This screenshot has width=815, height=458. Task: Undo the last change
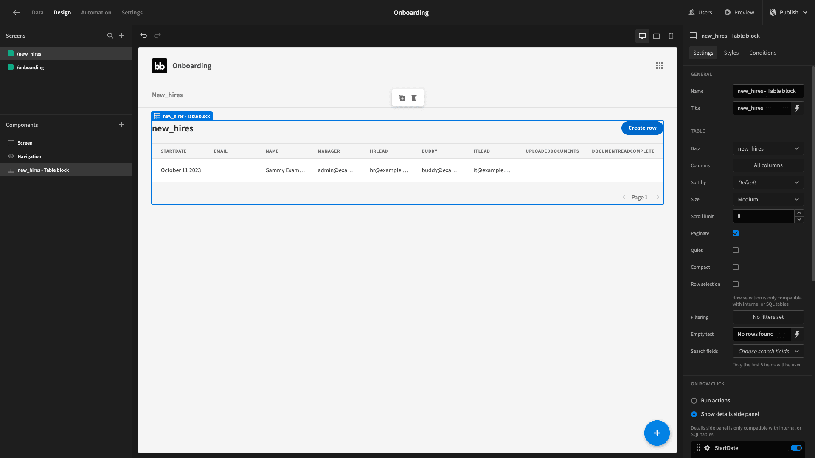tap(143, 36)
